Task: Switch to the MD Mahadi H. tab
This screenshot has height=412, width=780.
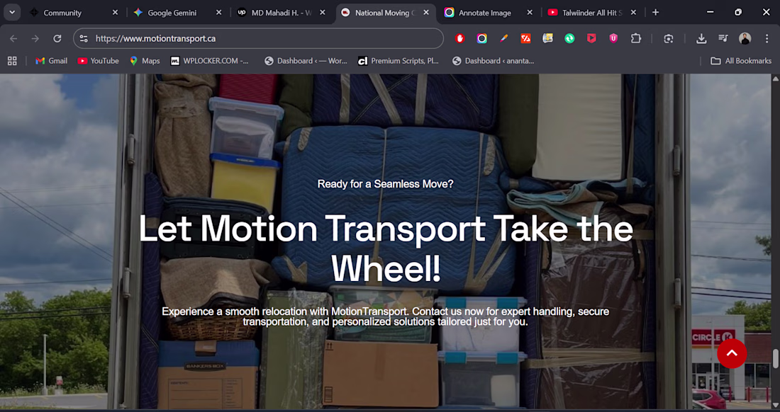Action: point(282,13)
